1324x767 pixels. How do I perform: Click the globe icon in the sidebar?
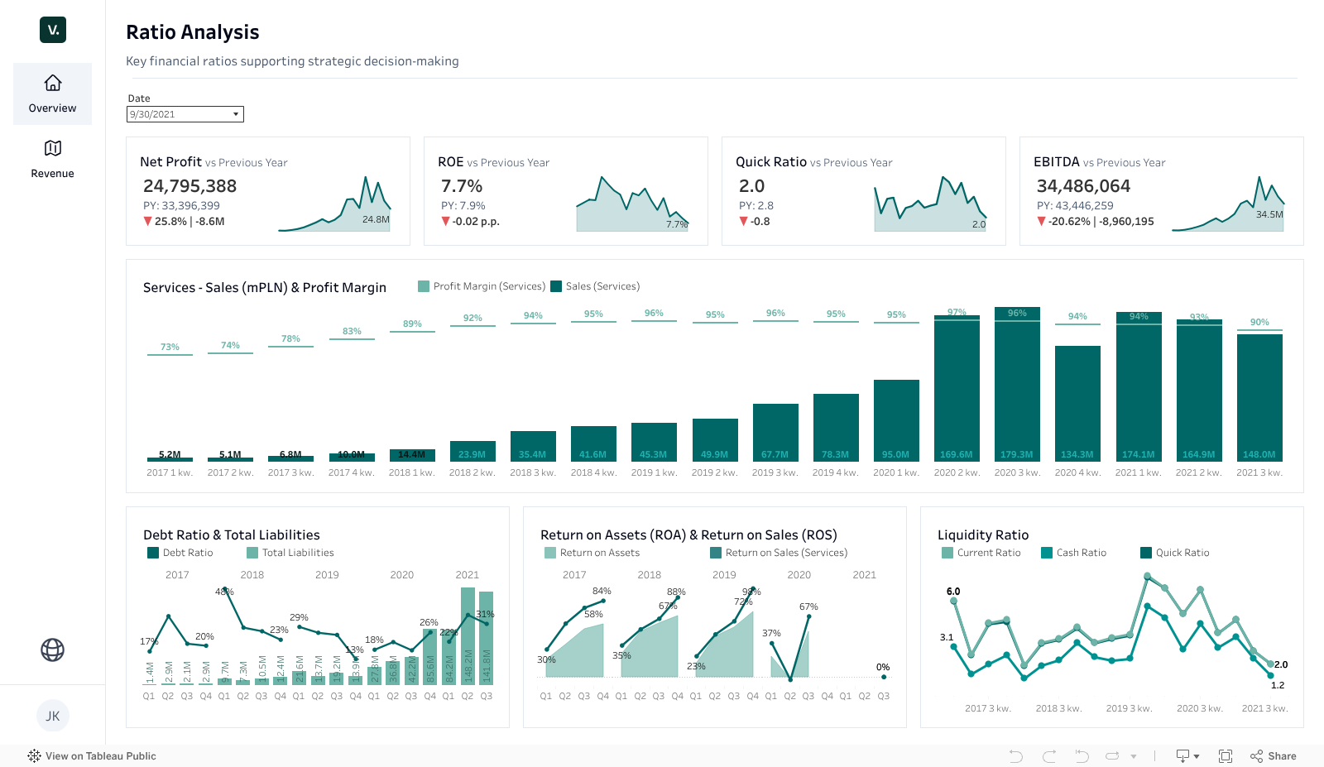[53, 650]
